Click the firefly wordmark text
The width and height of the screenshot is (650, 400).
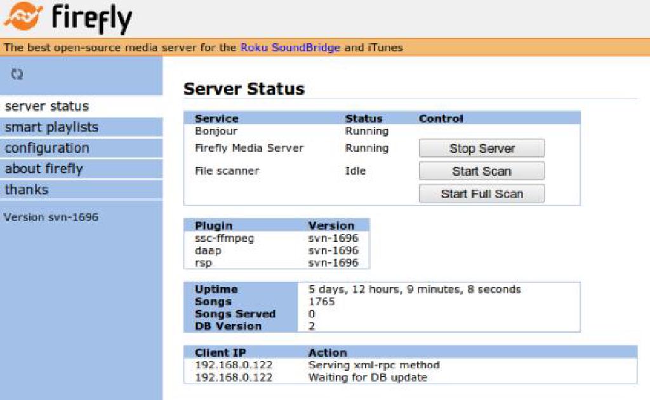pyautogui.click(x=92, y=18)
